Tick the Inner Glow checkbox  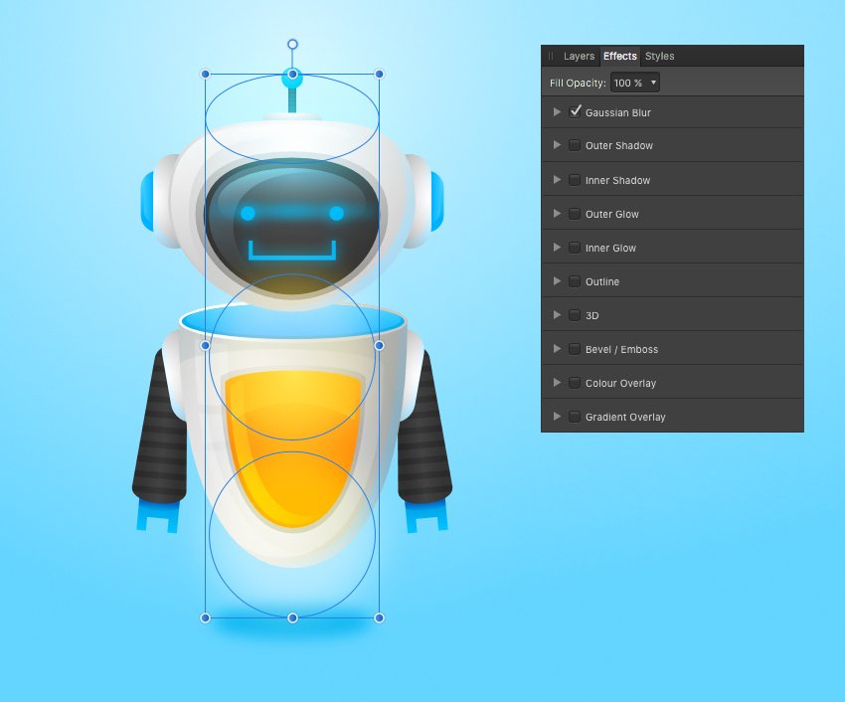[x=575, y=248]
